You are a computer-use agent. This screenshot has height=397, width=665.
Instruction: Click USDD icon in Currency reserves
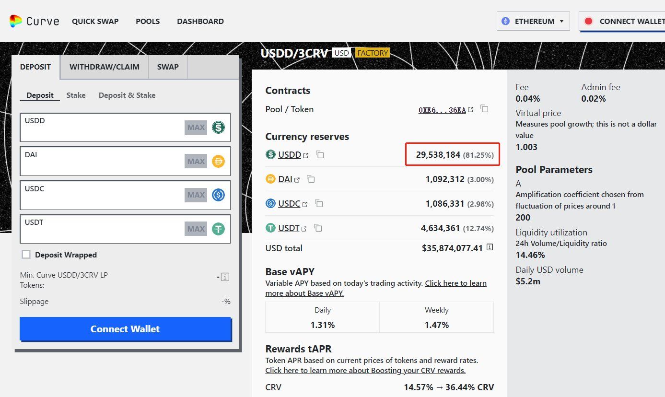point(270,155)
